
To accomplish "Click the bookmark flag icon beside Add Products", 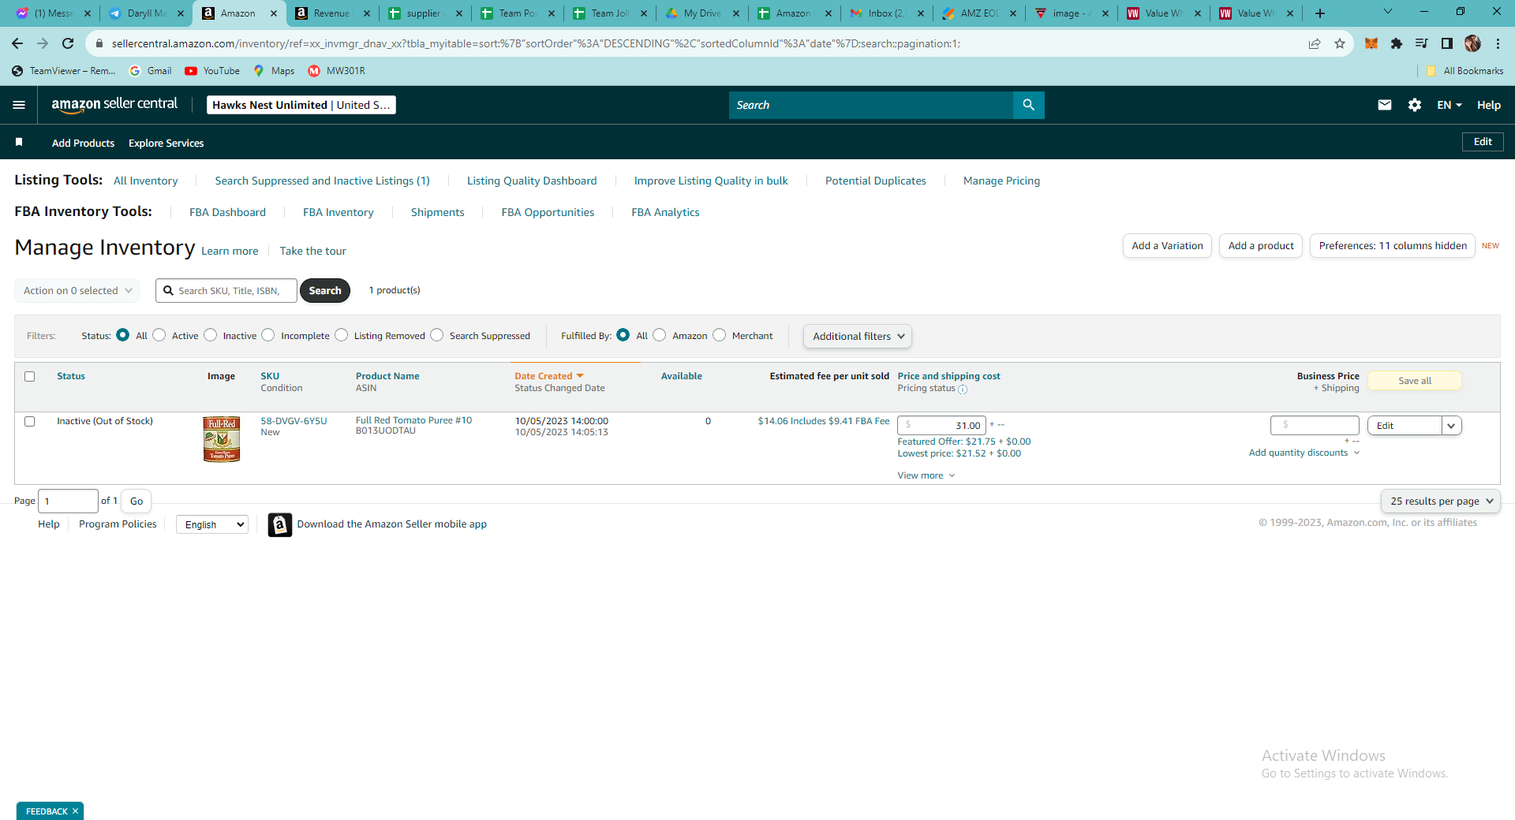I will (x=19, y=142).
